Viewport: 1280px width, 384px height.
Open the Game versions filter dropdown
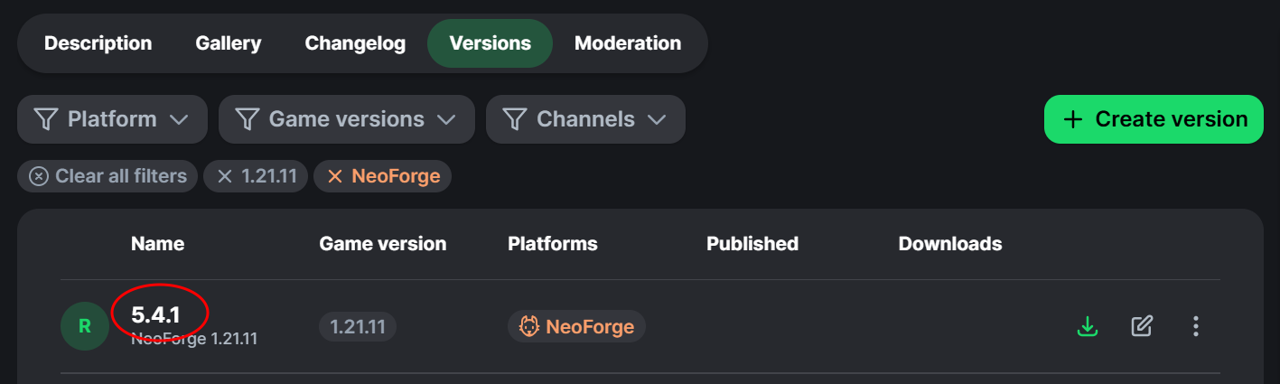[346, 119]
